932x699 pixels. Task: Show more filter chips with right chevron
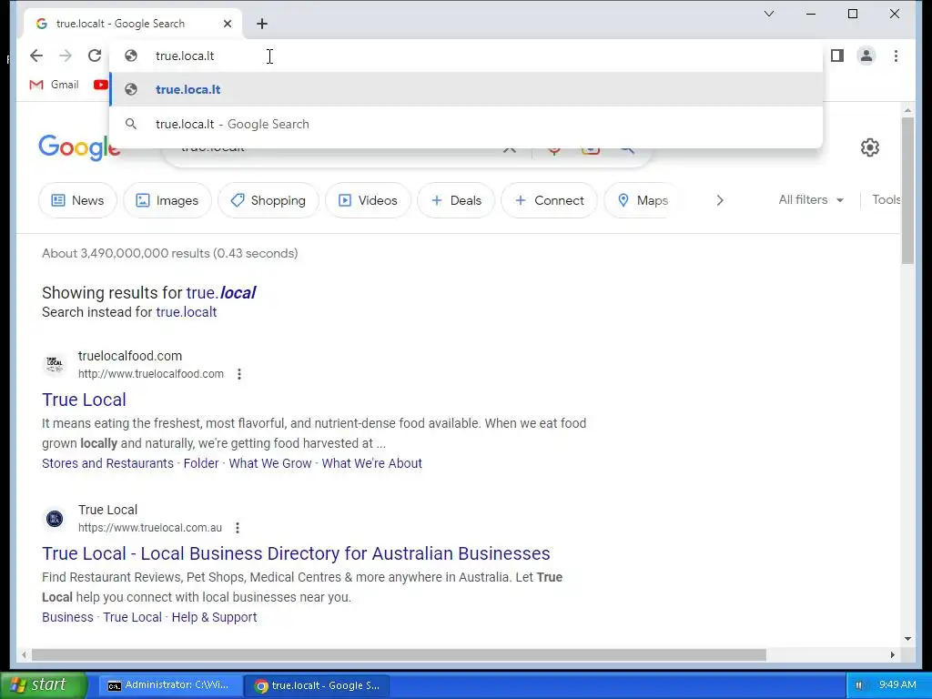[x=720, y=200]
